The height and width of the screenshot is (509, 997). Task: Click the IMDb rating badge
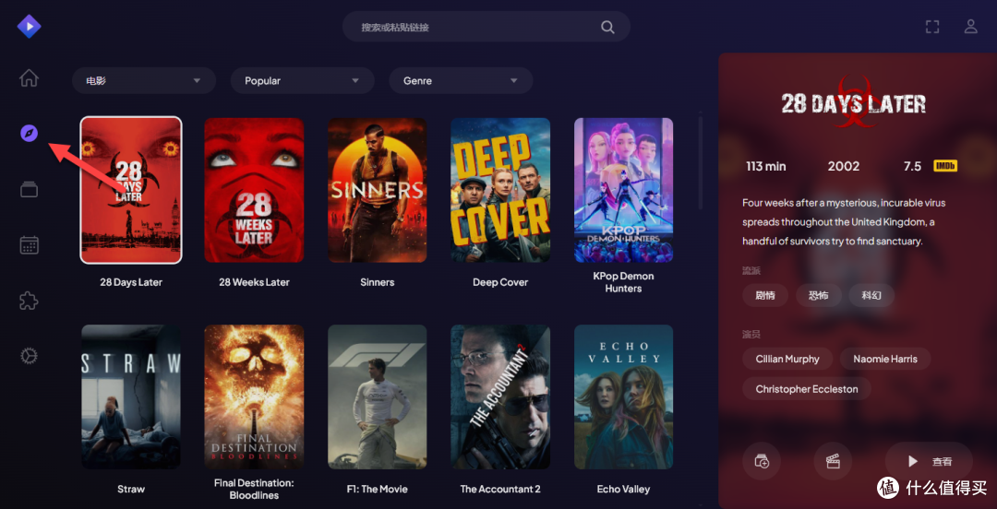point(945,167)
